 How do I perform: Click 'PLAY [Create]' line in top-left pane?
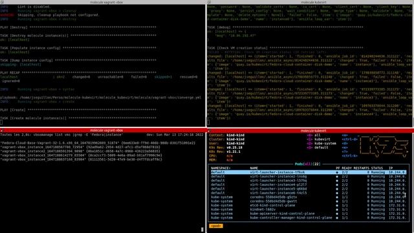point(78,110)
